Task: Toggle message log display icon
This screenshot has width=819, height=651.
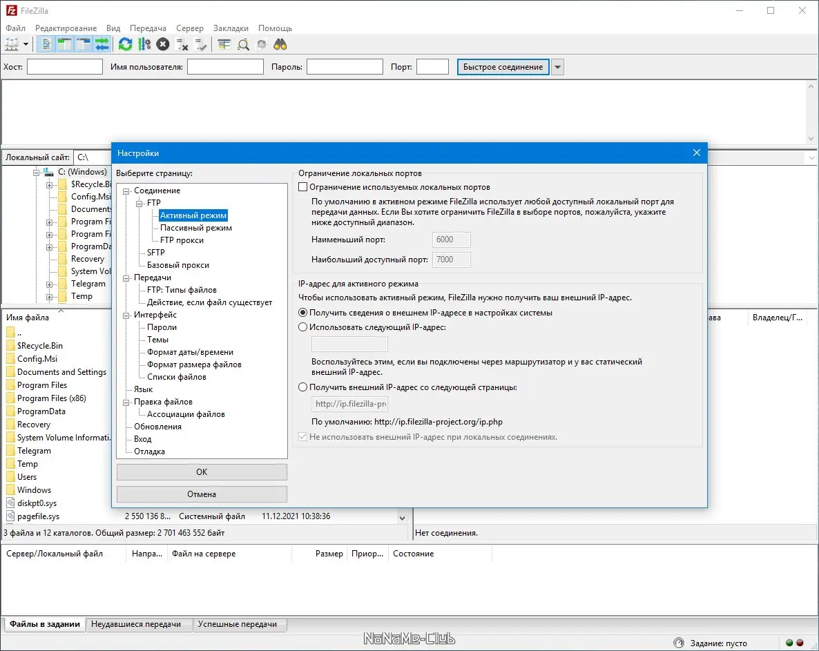Action: point(46,44)
